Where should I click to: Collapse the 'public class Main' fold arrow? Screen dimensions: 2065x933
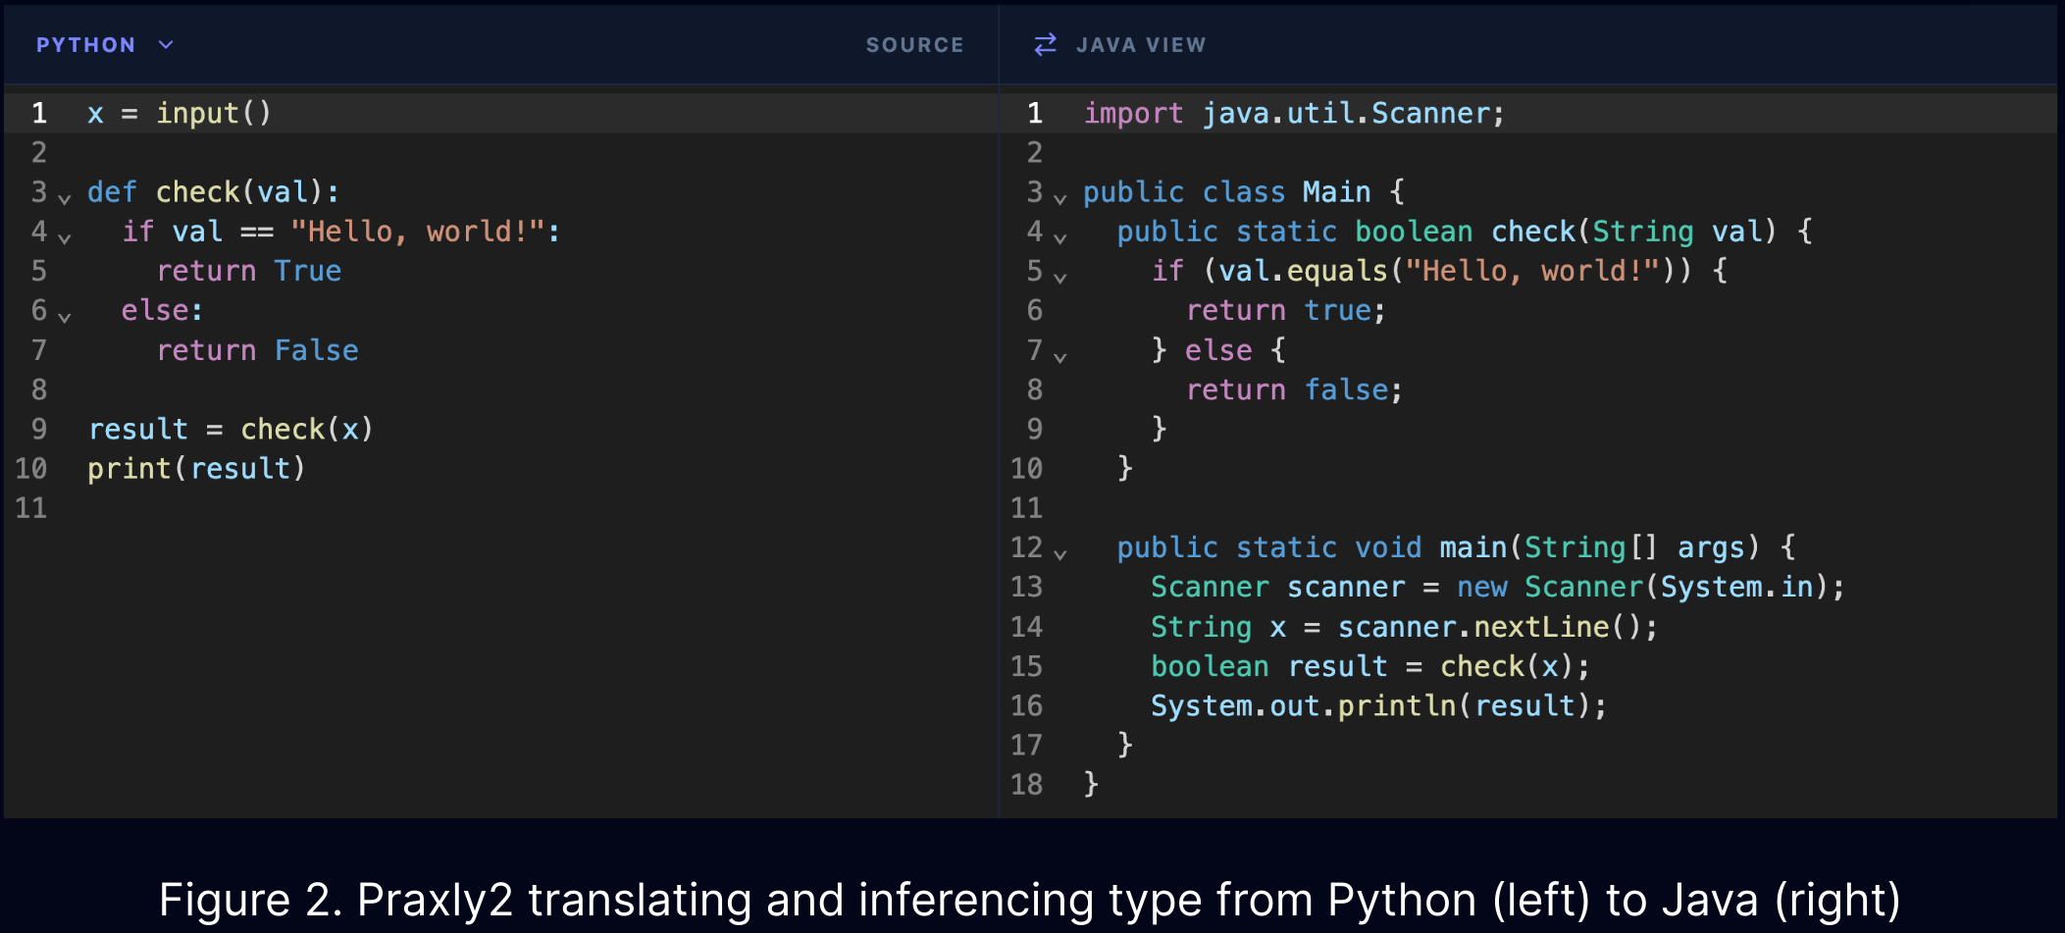click(1060, 199)
